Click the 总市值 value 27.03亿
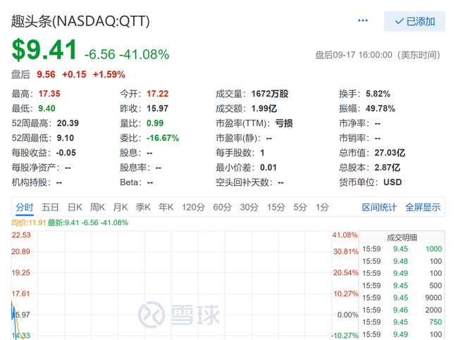458x340 pixels. tap(390, 153)
